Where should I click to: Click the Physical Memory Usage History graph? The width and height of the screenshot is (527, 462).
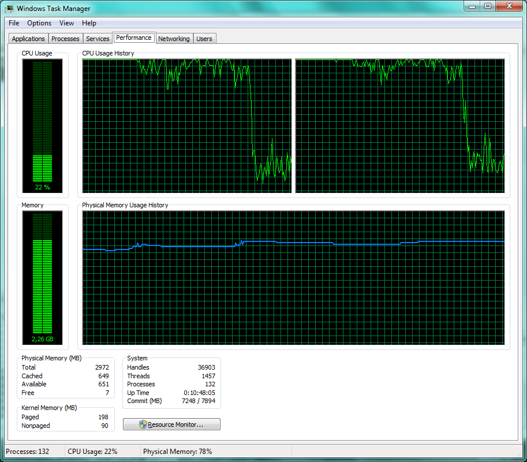(294, 277)
